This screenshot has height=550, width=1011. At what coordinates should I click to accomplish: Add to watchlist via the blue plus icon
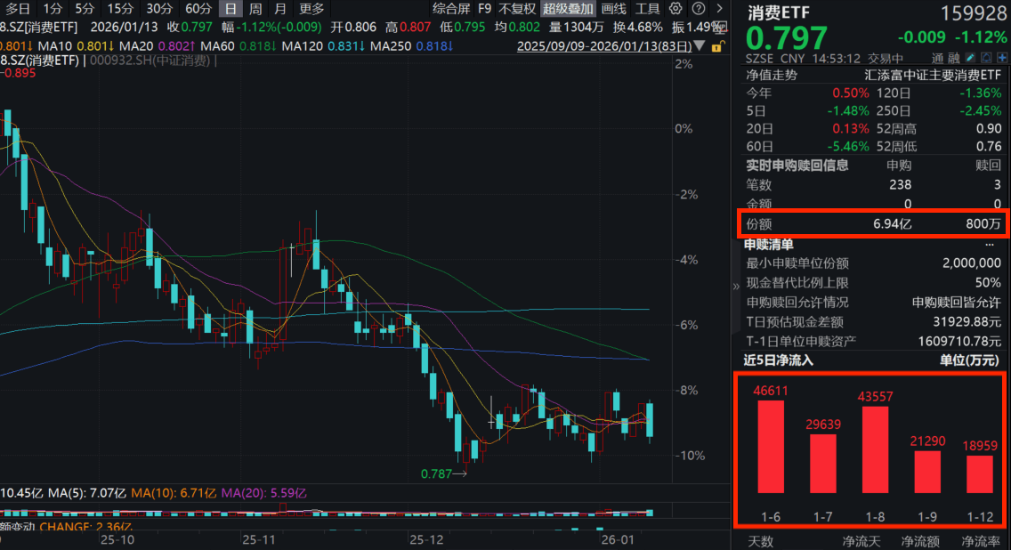click(1002, 57)
